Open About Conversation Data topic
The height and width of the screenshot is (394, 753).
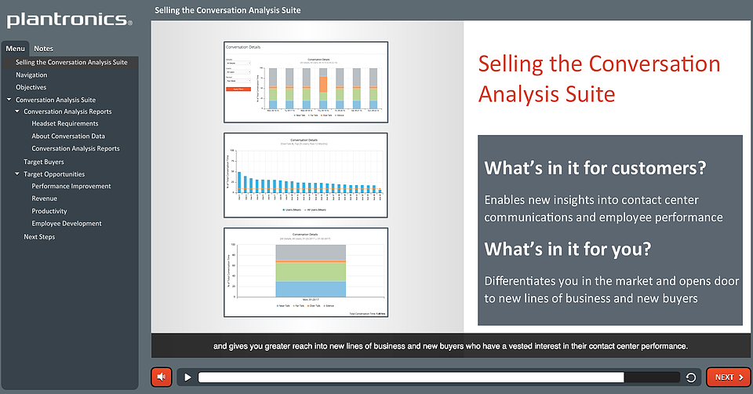click(68, 136)
